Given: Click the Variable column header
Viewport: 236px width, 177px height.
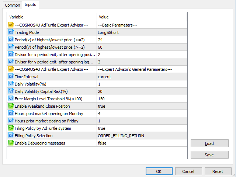Looking at the screenshot, I should 52,17.
